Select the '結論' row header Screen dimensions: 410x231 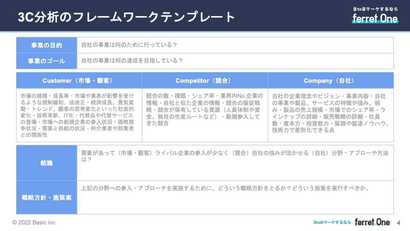point(46,163)
